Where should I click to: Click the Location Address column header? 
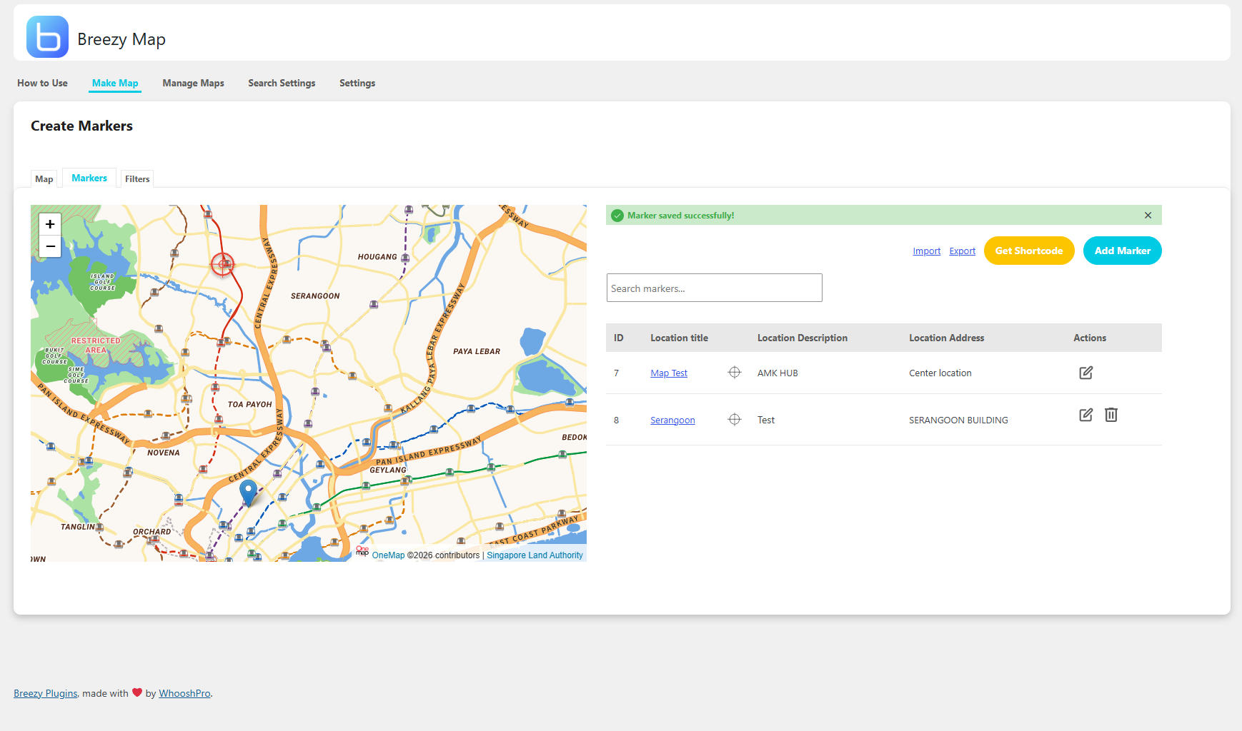[x=946, y=338]
